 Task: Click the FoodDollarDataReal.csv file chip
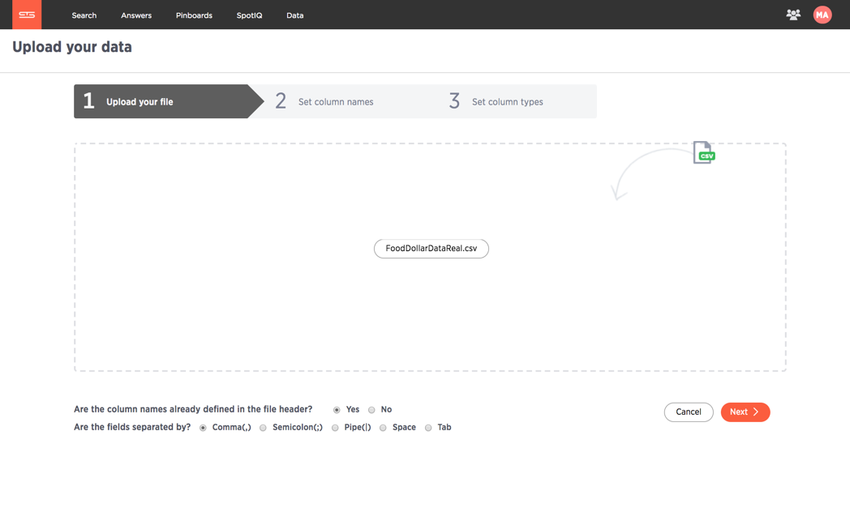(431, 249)
